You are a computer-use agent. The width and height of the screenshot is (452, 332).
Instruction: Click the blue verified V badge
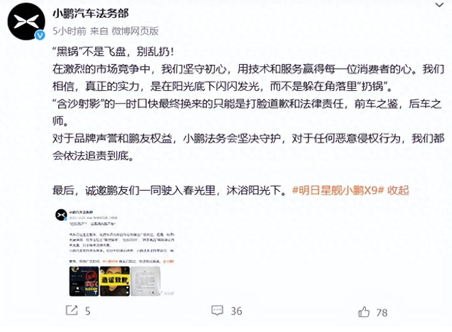[40, 35]
